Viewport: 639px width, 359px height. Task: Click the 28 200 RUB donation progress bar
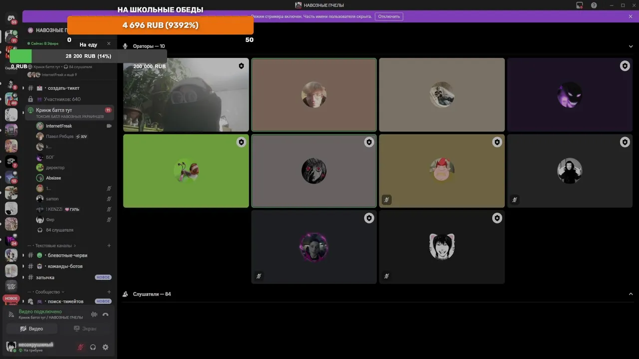pos(88,56)
